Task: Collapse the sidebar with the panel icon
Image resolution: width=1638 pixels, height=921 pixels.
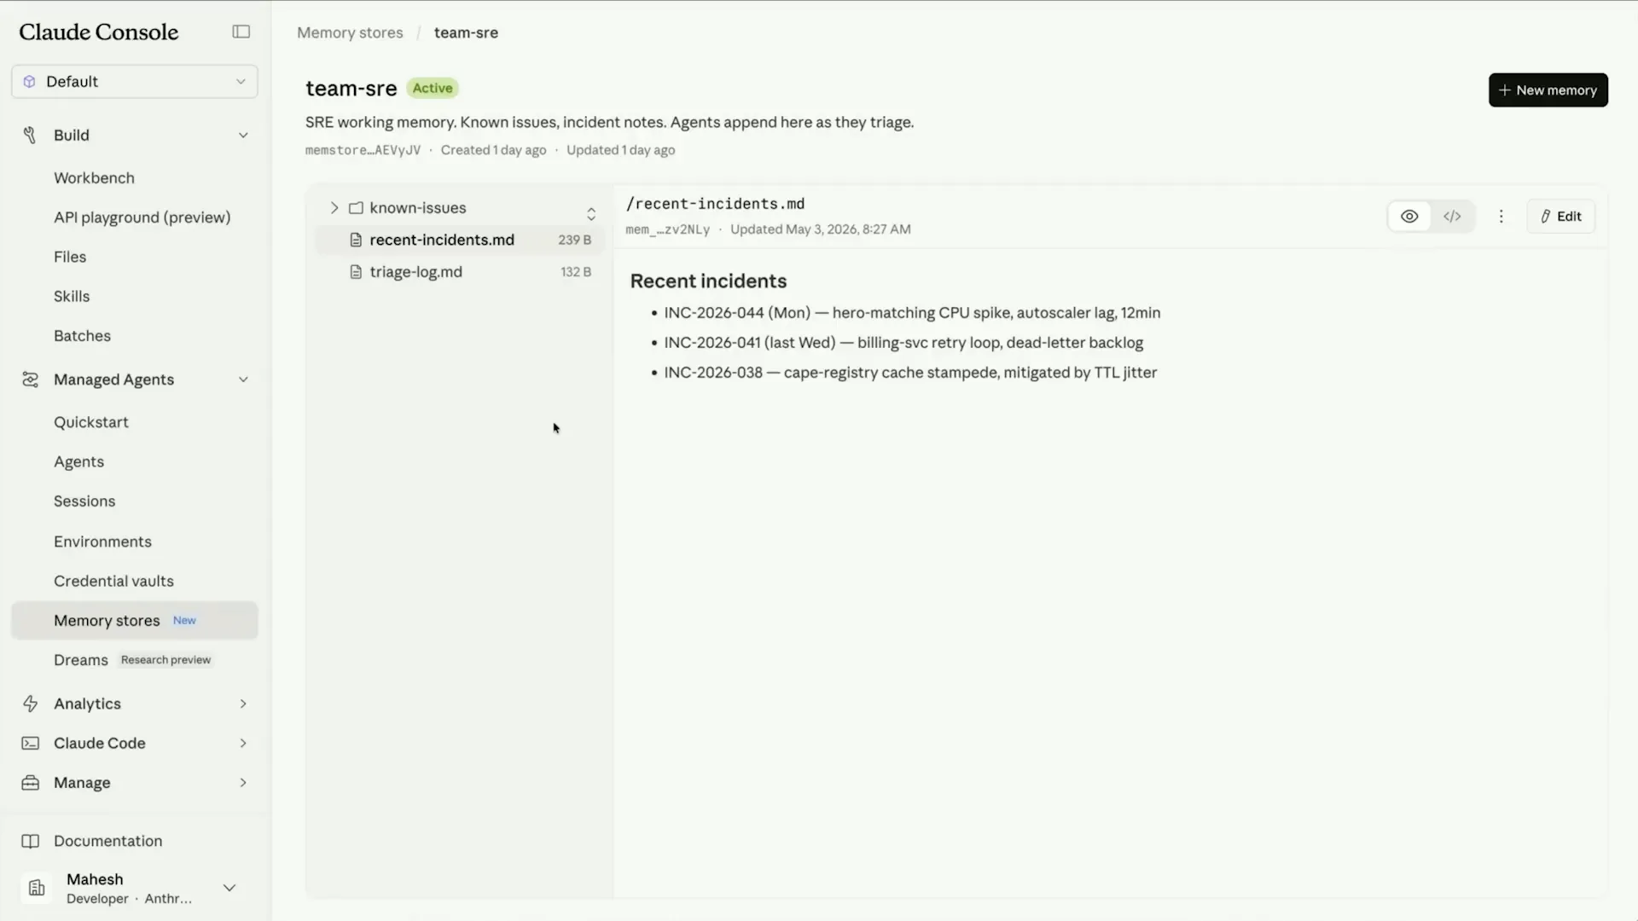Action: [x=241, y=32]
